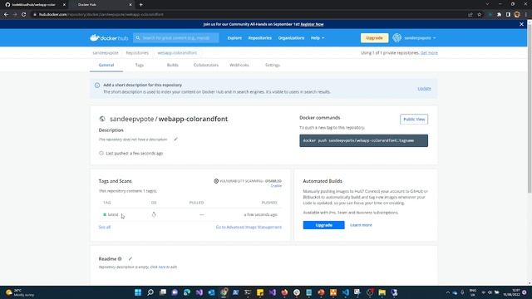Select the General tab
The height and width of the screenshot is (299, 532).
pos(106,65)
